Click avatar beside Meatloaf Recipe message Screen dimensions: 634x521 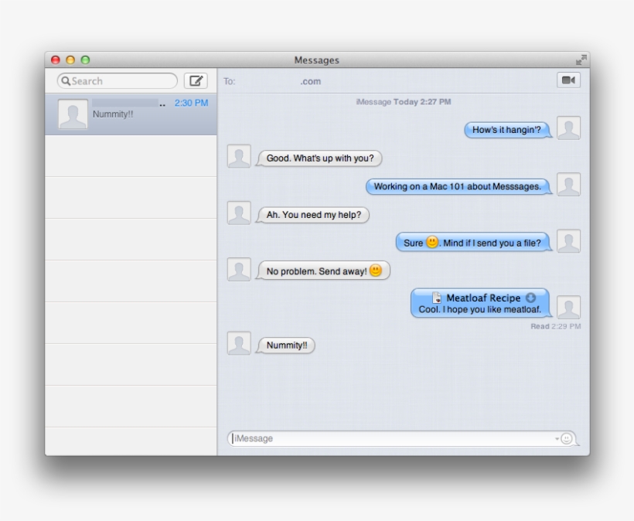[x=568, y=307]
